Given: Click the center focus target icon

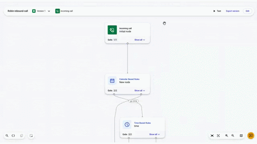Looking at the screenshot, I should pyautogui.click(x=218, y=136).
